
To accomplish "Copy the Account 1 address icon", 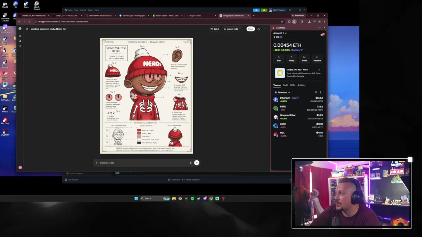I will coord(281,37).
